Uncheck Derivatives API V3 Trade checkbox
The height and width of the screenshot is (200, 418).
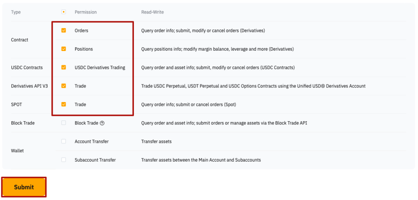click(63, 86)
